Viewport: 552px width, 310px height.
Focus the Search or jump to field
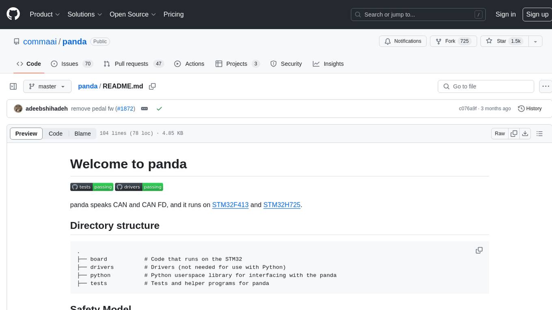click(419, 15)
